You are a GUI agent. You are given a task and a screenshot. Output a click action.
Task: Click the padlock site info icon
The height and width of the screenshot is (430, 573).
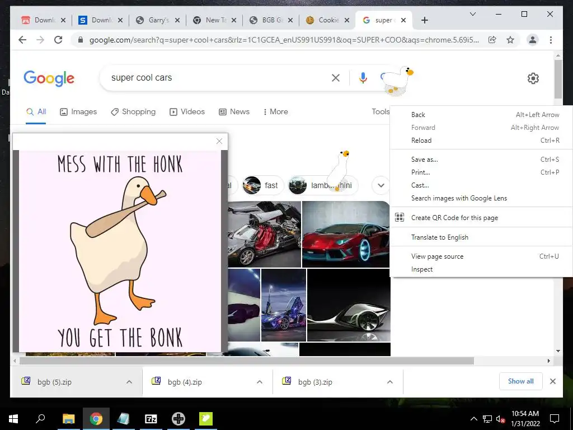[81, 40]
